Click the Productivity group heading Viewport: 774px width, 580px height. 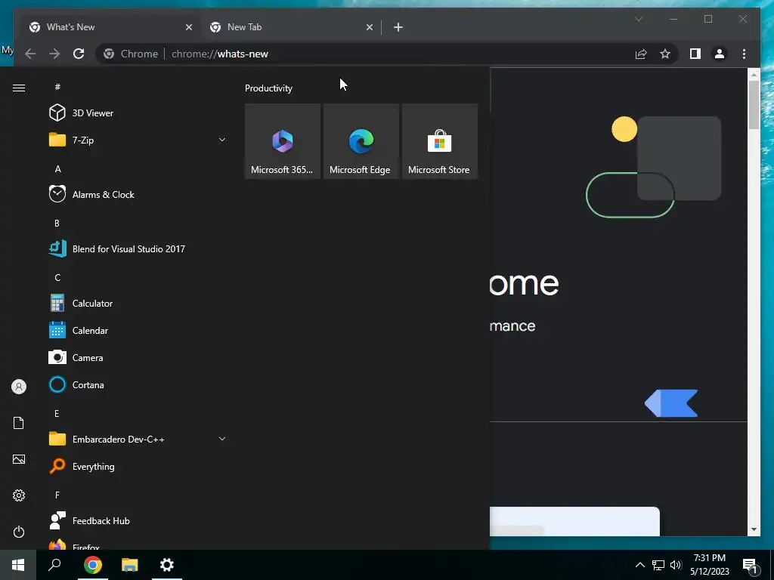(x=268, y=88)
